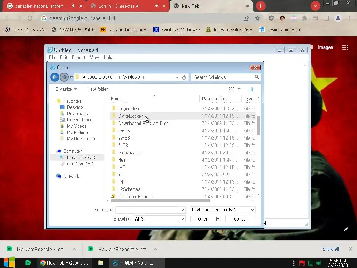Open the recent pages dropdown beside Forward
Screen dimensions: 357x268
[71, 77]
